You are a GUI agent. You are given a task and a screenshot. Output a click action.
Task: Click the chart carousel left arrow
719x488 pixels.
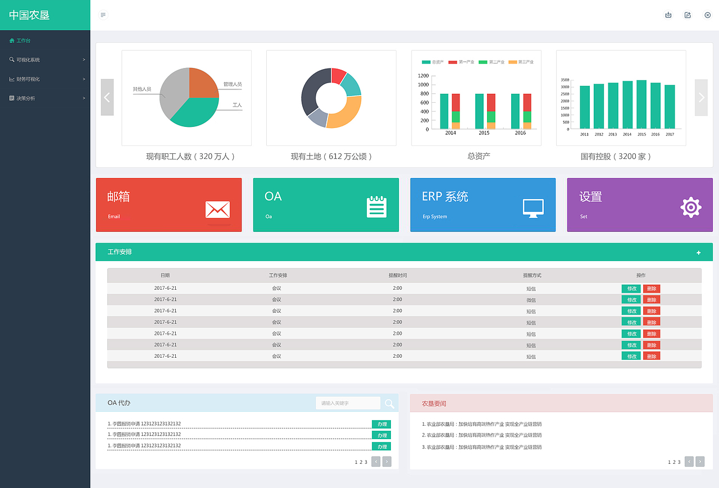tap(107, 97)
